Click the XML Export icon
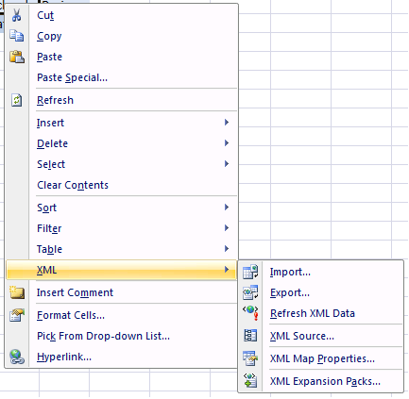The width and height of the screenshot is (409, 399). (x=250, y=292)
